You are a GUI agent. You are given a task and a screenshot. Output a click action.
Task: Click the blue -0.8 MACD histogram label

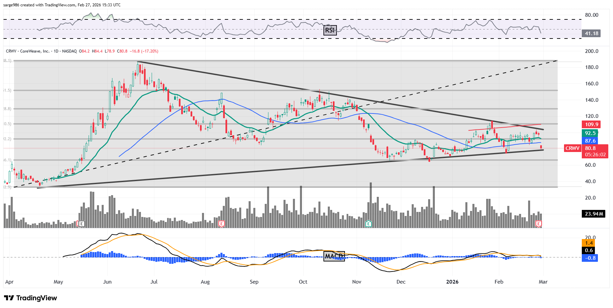pos(590,258)
